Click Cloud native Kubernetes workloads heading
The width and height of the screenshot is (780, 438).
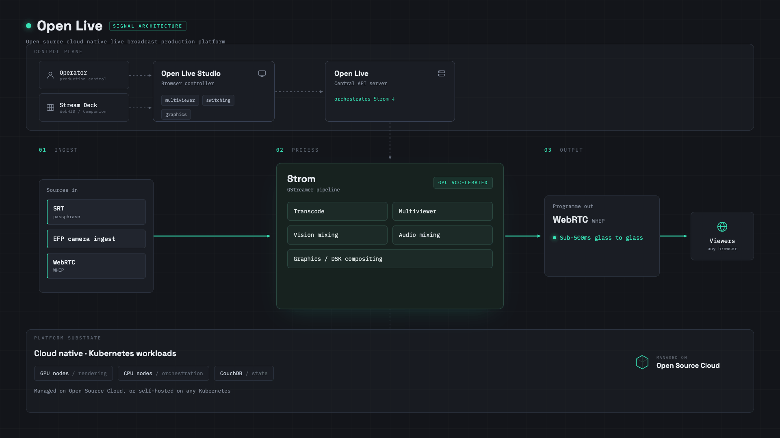(x=105, y=353)
